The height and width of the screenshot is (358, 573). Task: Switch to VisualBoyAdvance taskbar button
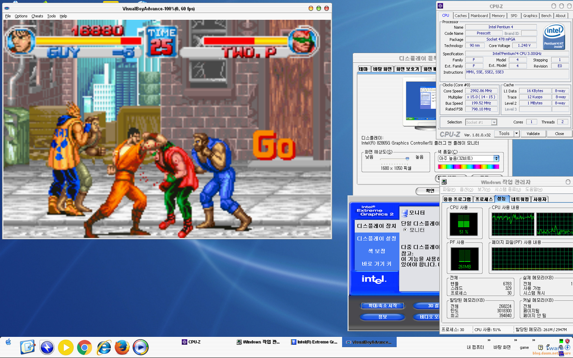click(369, 342)
